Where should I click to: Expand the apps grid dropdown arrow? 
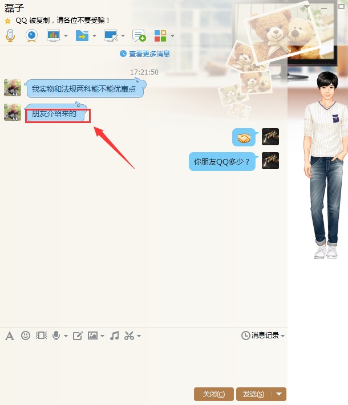click(172, 36)
